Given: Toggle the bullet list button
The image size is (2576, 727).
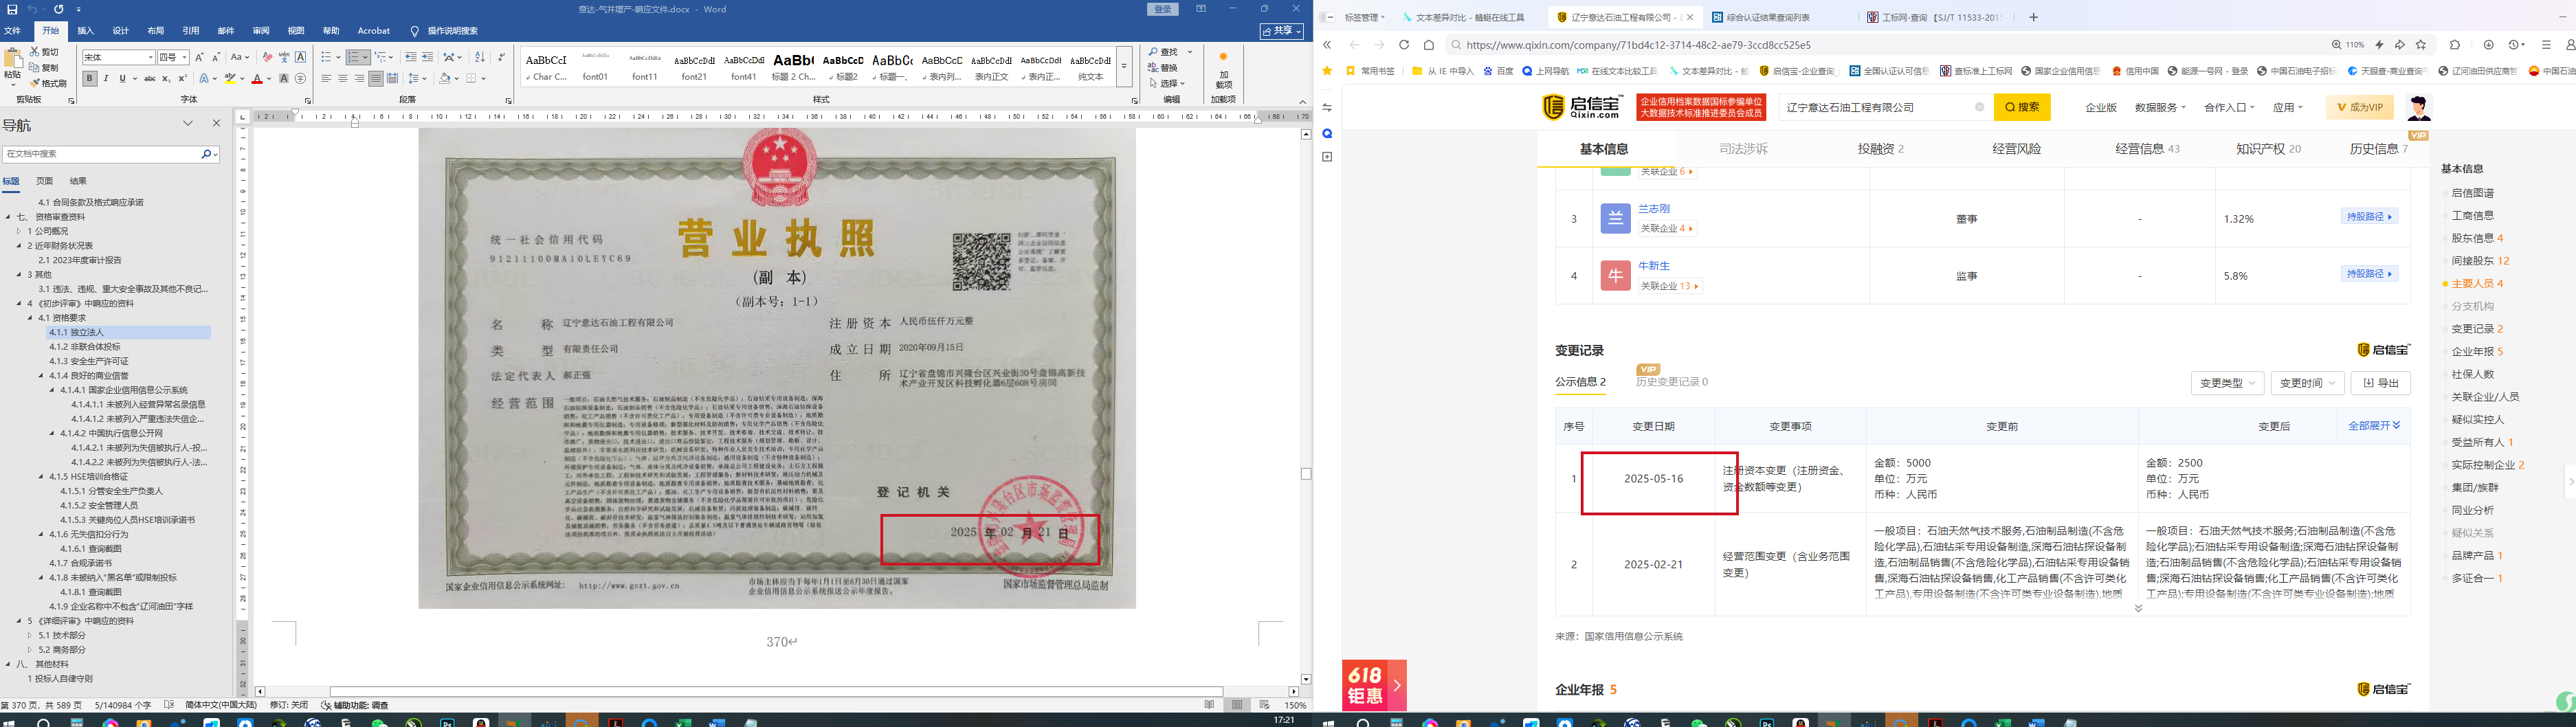Looking at the screenshot, I should [x=326, y=57].
